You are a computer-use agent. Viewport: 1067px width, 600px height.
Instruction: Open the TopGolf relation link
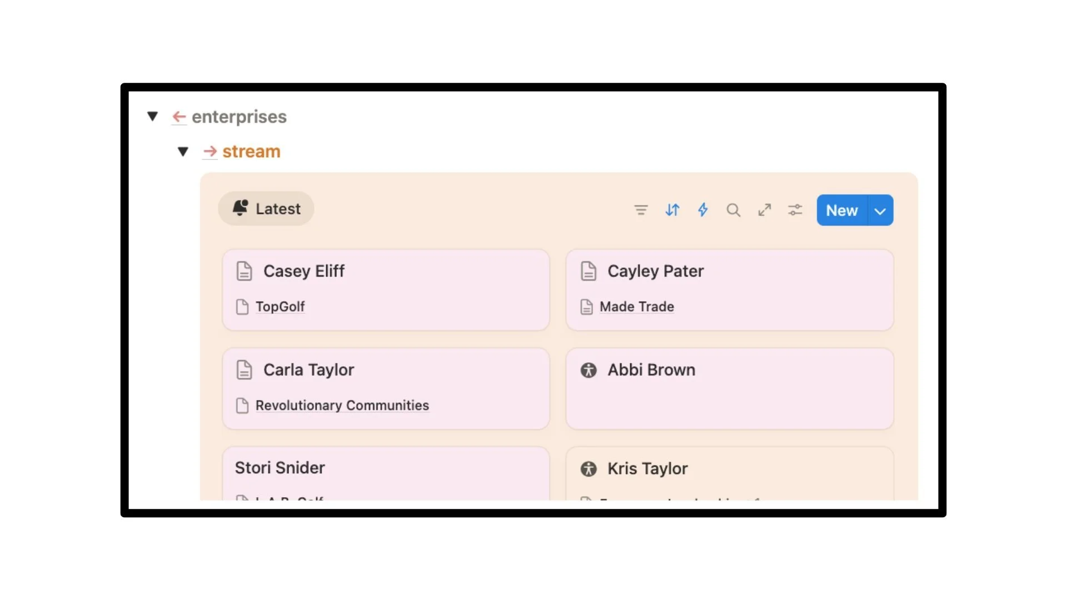click(280, 307)
